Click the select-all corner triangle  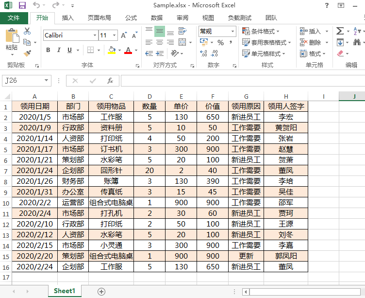point(6,96)
